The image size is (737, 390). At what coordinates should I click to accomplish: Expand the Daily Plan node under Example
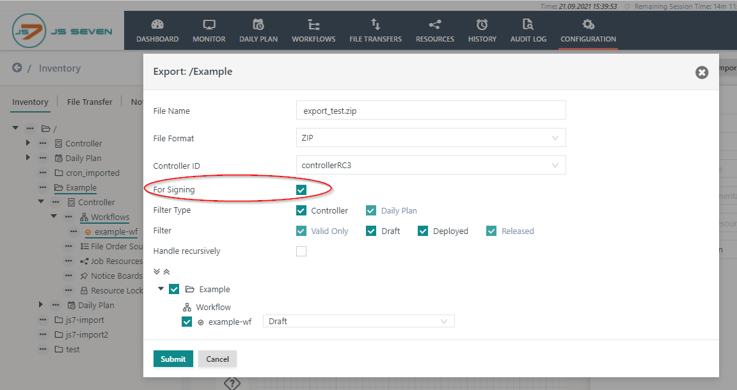(40, 304)
